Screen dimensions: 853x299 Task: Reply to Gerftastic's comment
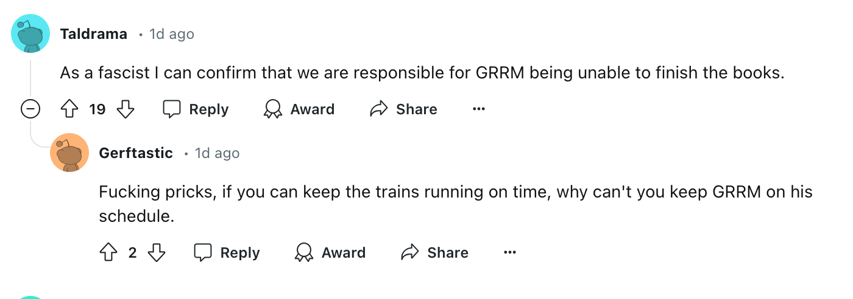tap(227, 253)
